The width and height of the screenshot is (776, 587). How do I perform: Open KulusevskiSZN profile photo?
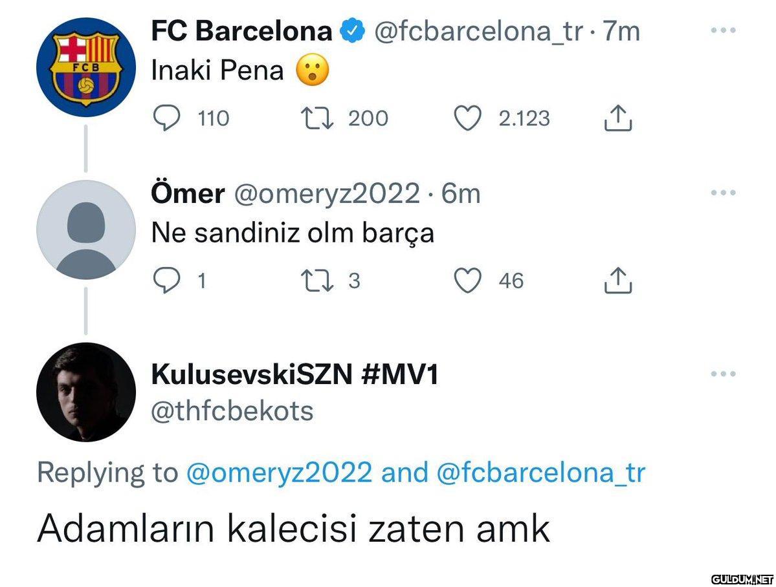click(x=85, y=392)
